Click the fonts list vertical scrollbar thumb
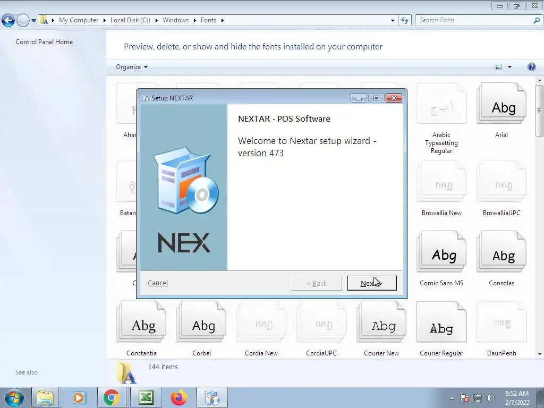The image size is (544, 408). 539,110
